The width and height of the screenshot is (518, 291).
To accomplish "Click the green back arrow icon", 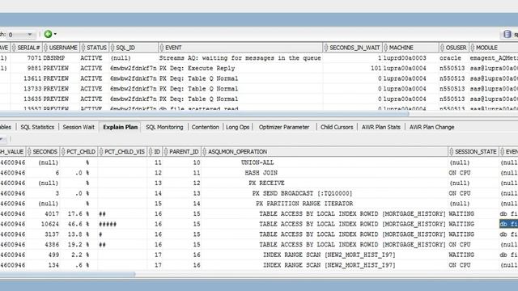I will pyautogui.click(x=48, y=34).
